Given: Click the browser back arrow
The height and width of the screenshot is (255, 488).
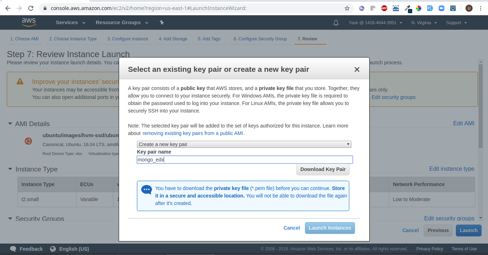Looking at the screenshot, I should pyautogui.click(x=8, y=8).
